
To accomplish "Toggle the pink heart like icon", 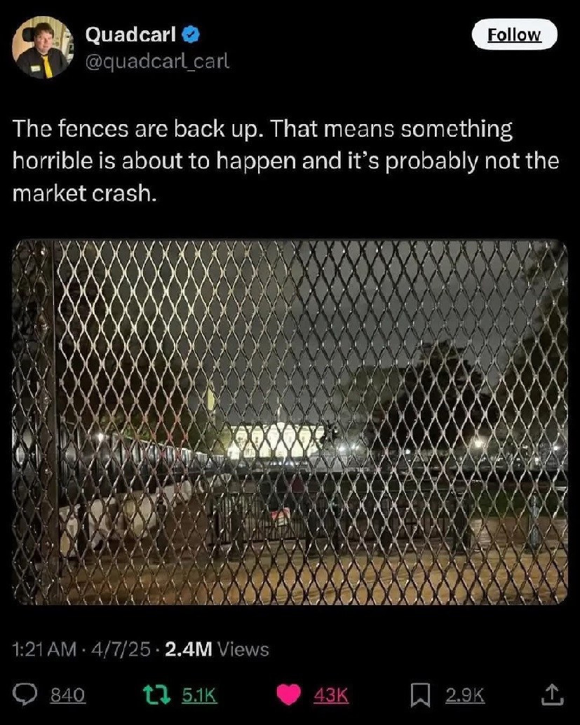I will [290, 694].
